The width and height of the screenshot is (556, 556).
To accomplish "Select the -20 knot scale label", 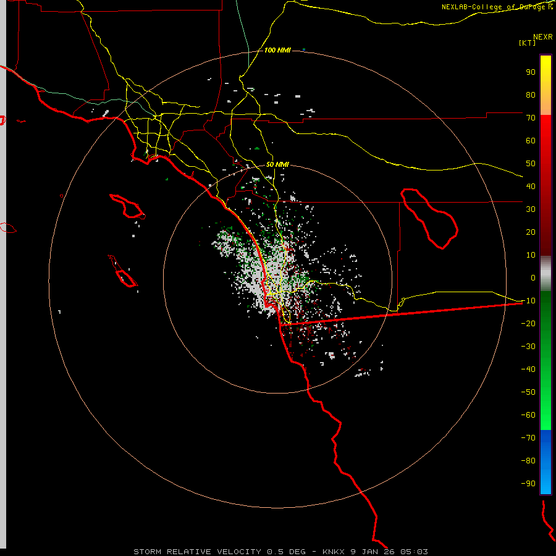I will pyautogui.click(x=528, y=324).
